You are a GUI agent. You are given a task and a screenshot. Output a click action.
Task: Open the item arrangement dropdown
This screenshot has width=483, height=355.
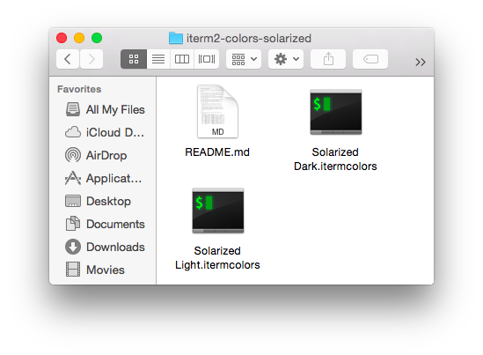click(x=244, y=59)
